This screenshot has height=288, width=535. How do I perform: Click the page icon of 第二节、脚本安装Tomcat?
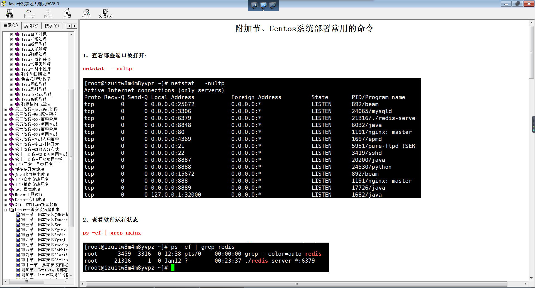[x=18, y=220]
